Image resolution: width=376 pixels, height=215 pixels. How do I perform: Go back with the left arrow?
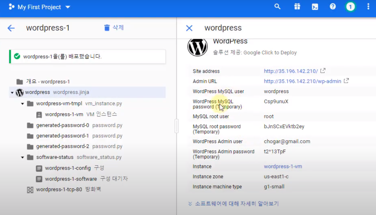point(11,28)
